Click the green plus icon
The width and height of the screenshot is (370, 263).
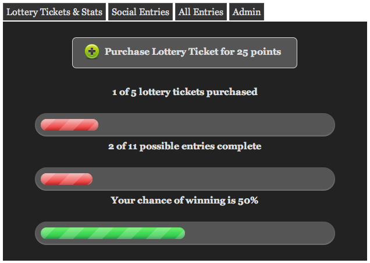click(92, 51)
